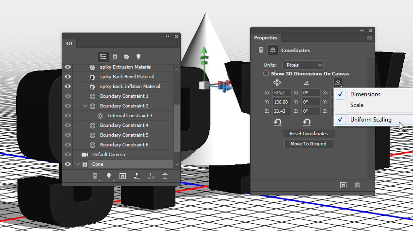Select Boundary Constraint 5 row

[x=123, y=135]
